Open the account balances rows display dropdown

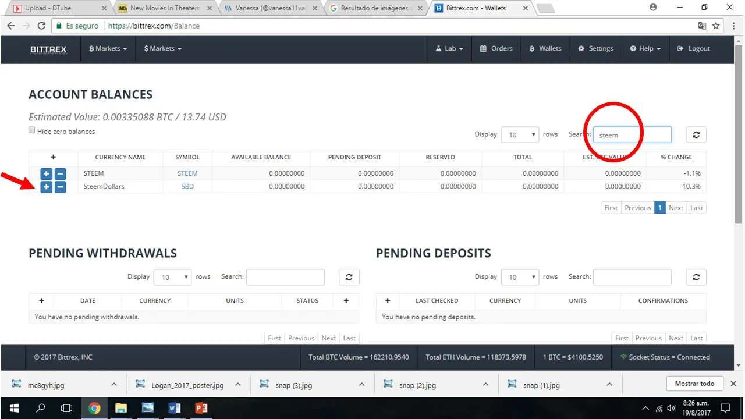tap(520, 135)
